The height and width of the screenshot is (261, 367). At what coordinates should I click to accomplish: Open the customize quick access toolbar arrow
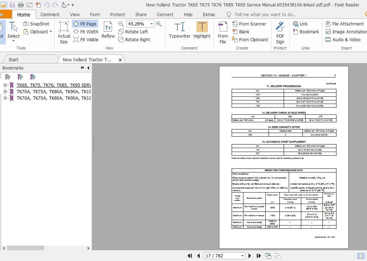pyautogui.click(x=73, y=5)
